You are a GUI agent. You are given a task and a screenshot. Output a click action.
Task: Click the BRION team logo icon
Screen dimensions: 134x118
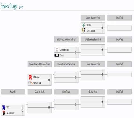pos(84,25)
